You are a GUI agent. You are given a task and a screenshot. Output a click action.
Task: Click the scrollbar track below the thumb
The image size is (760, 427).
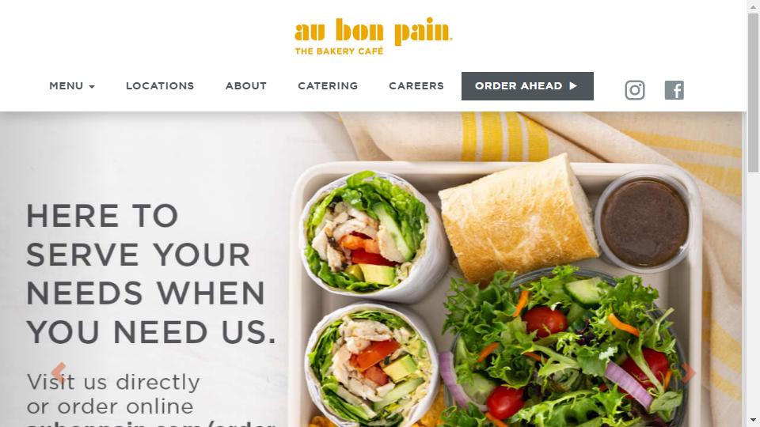pos(753,290)
